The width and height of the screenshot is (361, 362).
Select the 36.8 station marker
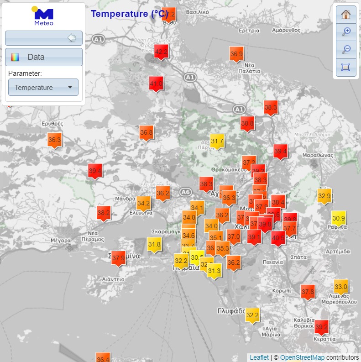click(146, 133)
